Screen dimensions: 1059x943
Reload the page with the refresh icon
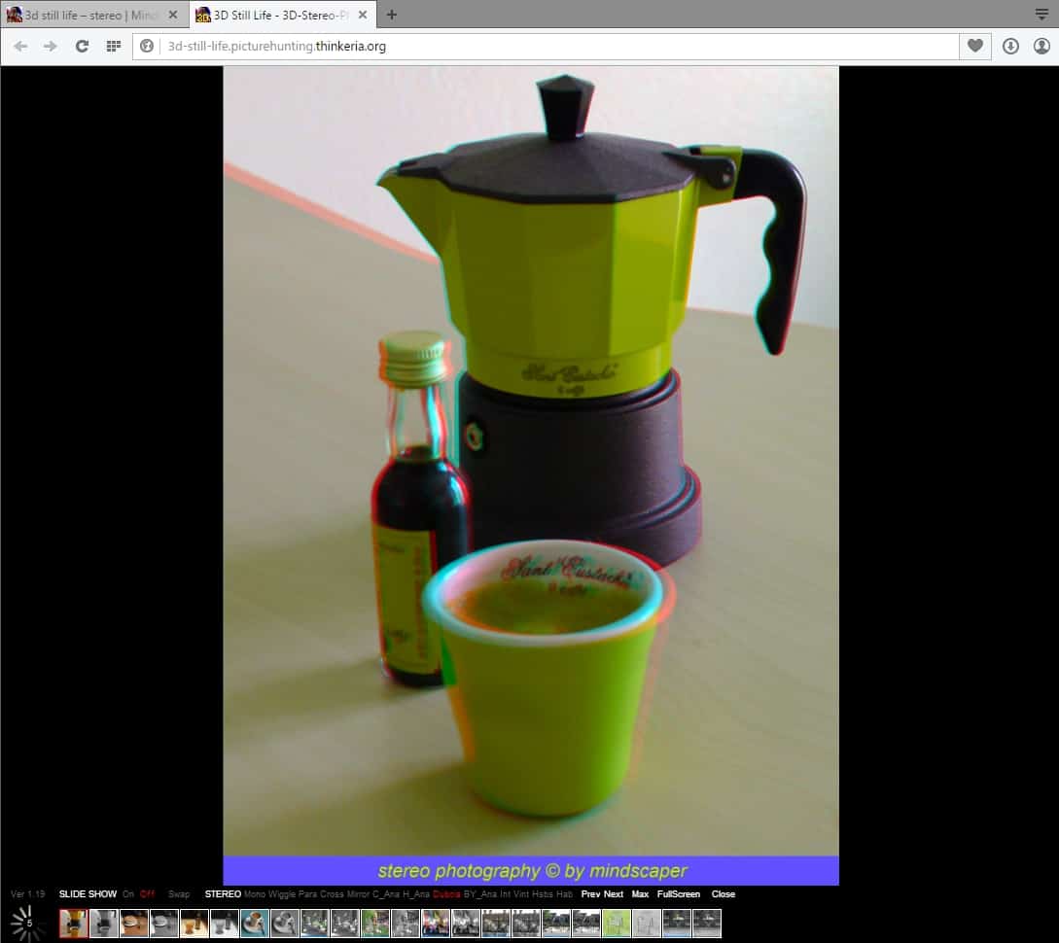pos(82,46)
